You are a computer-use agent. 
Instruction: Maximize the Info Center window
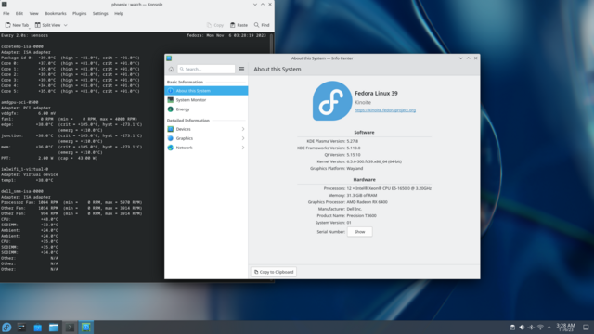(x=468, y=58)
